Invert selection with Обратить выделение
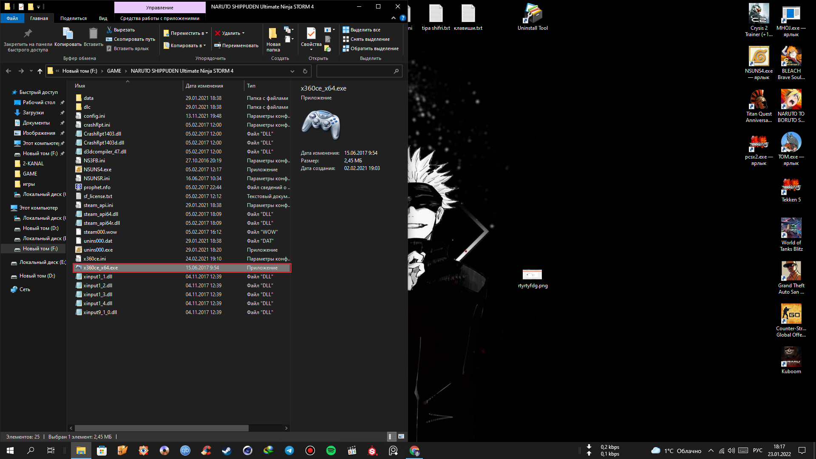This screenshot has height=459, width=816. (371, 48)
